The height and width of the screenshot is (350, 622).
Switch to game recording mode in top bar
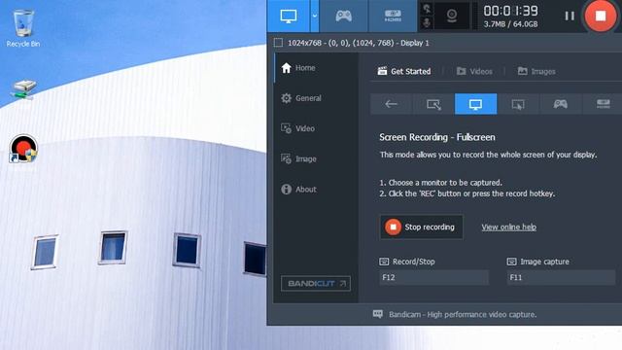pos(343,16)
